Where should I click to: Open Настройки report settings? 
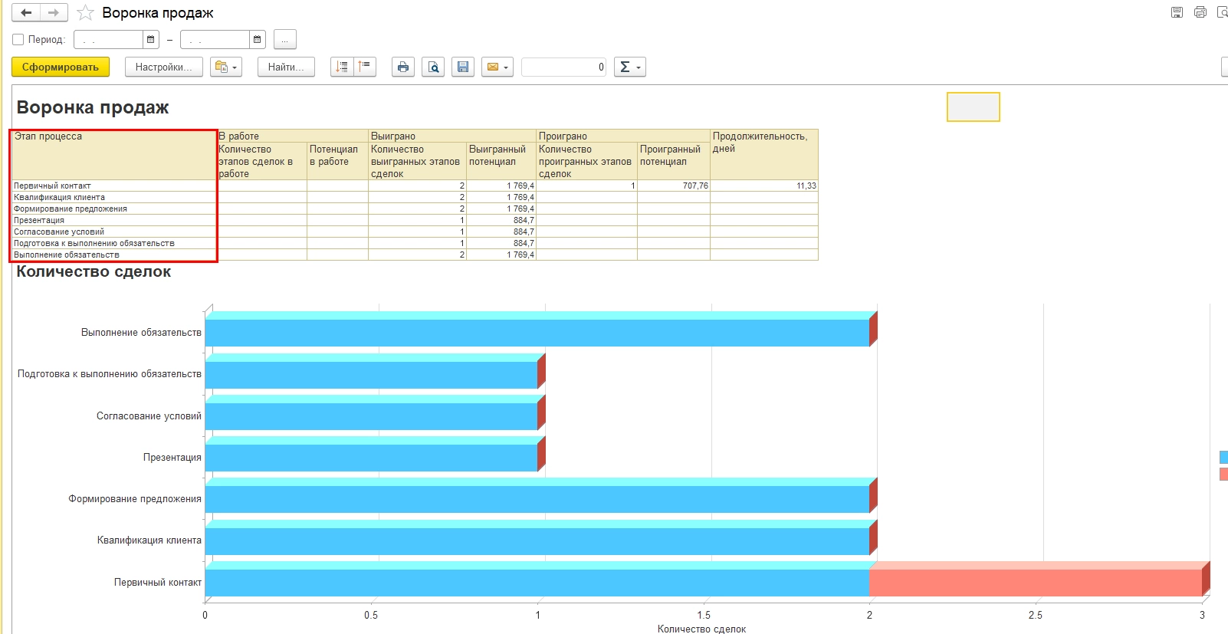pos(163,67)
